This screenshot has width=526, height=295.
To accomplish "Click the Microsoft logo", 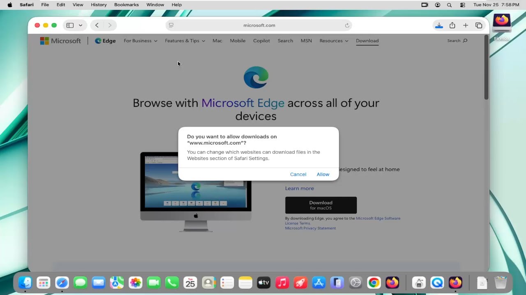I will pos(60,41).
